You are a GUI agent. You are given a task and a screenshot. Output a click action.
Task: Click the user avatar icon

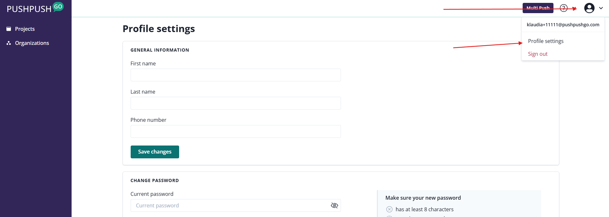click(x=589, y=8)
